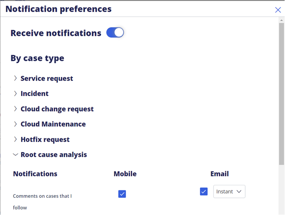Click the chevron arrow next to Incident
This screenshot has height=215, width=285.
click(x=16, y=93)
